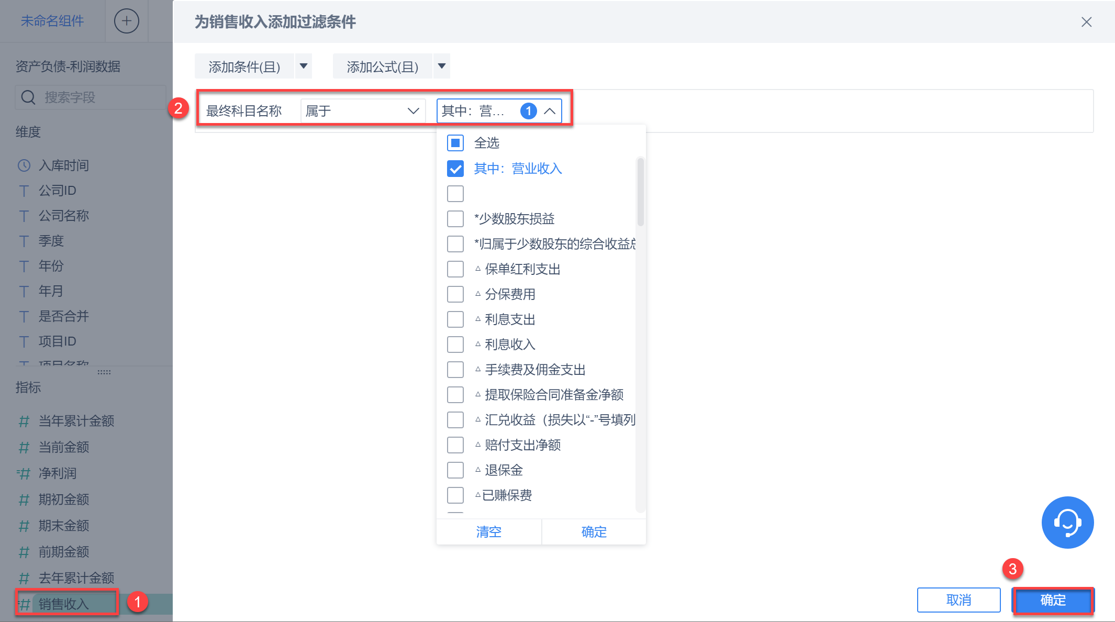Viewport: 1115px width, 622px height.
Task: Click 清空 to clear selections
Action: click(488, 532)
